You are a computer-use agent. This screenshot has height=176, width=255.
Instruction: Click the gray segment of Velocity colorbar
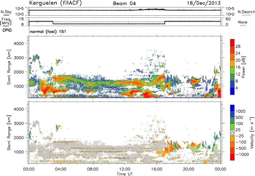[232, 132]
